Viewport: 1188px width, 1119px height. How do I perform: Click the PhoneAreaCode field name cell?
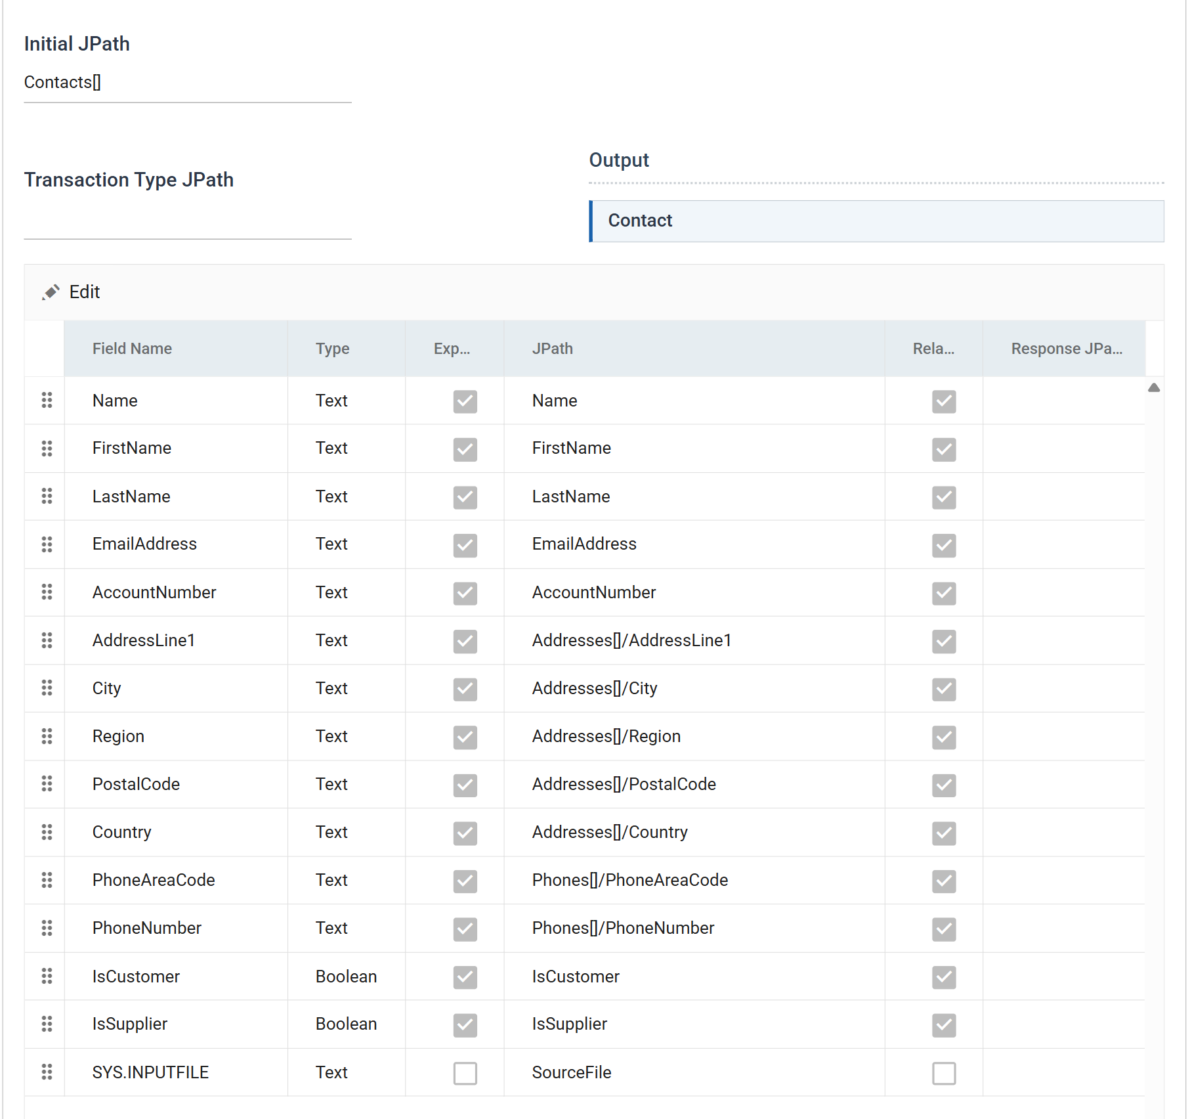coord(176,880)
